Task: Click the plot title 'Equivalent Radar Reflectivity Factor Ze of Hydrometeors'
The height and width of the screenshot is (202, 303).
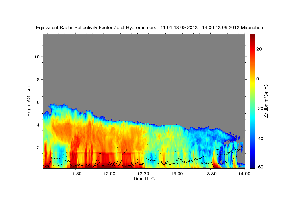Action: point(96,28)
